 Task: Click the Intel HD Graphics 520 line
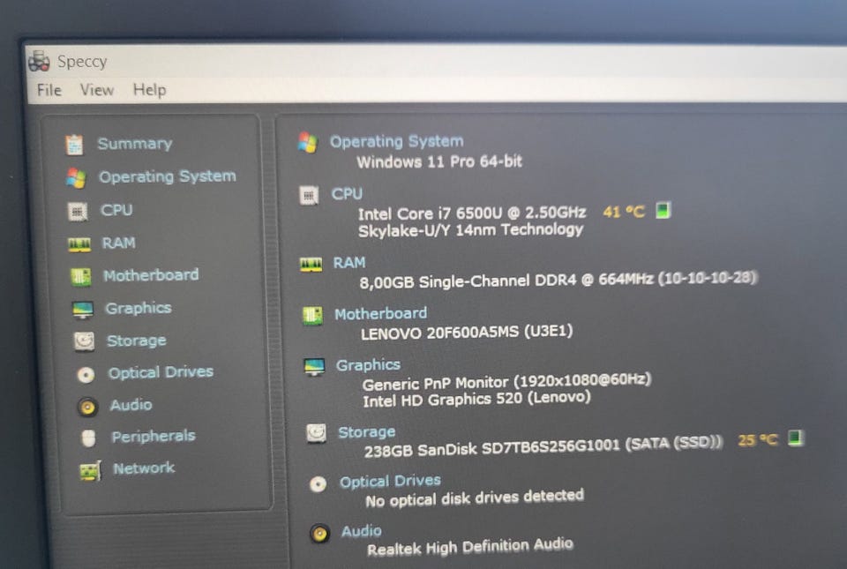tap(476, 400)
